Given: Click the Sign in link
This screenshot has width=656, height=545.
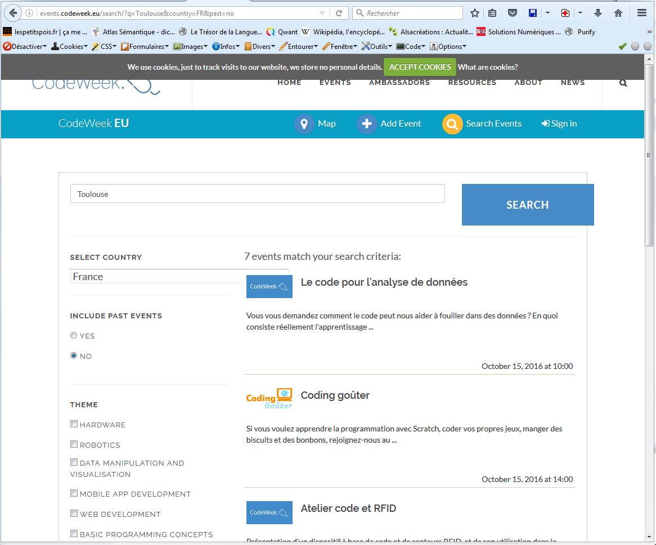Looking at the screenshot, I should tap(559, 124).
